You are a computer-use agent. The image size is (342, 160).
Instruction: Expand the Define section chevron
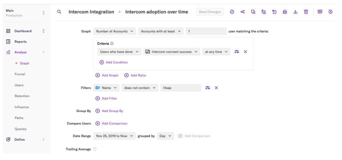pos(43,140)
